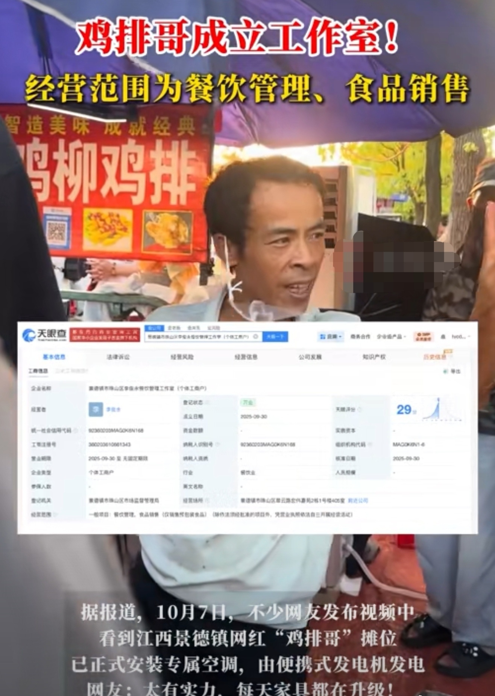This screenshot has height=696, width=495.
Task: Click the VIP member badge
Action: pos(423,337)
